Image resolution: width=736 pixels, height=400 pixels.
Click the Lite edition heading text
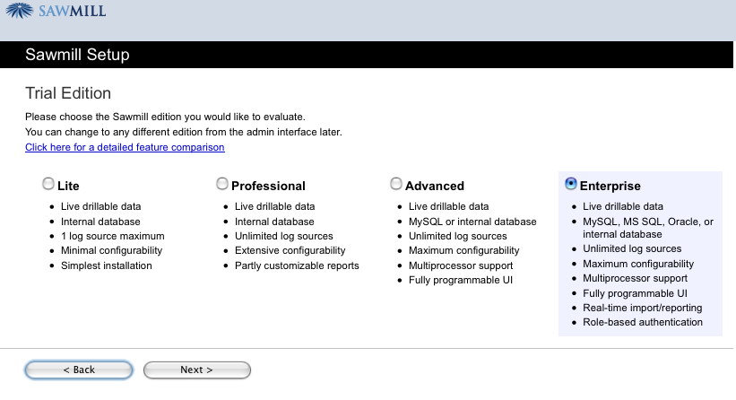68,187
